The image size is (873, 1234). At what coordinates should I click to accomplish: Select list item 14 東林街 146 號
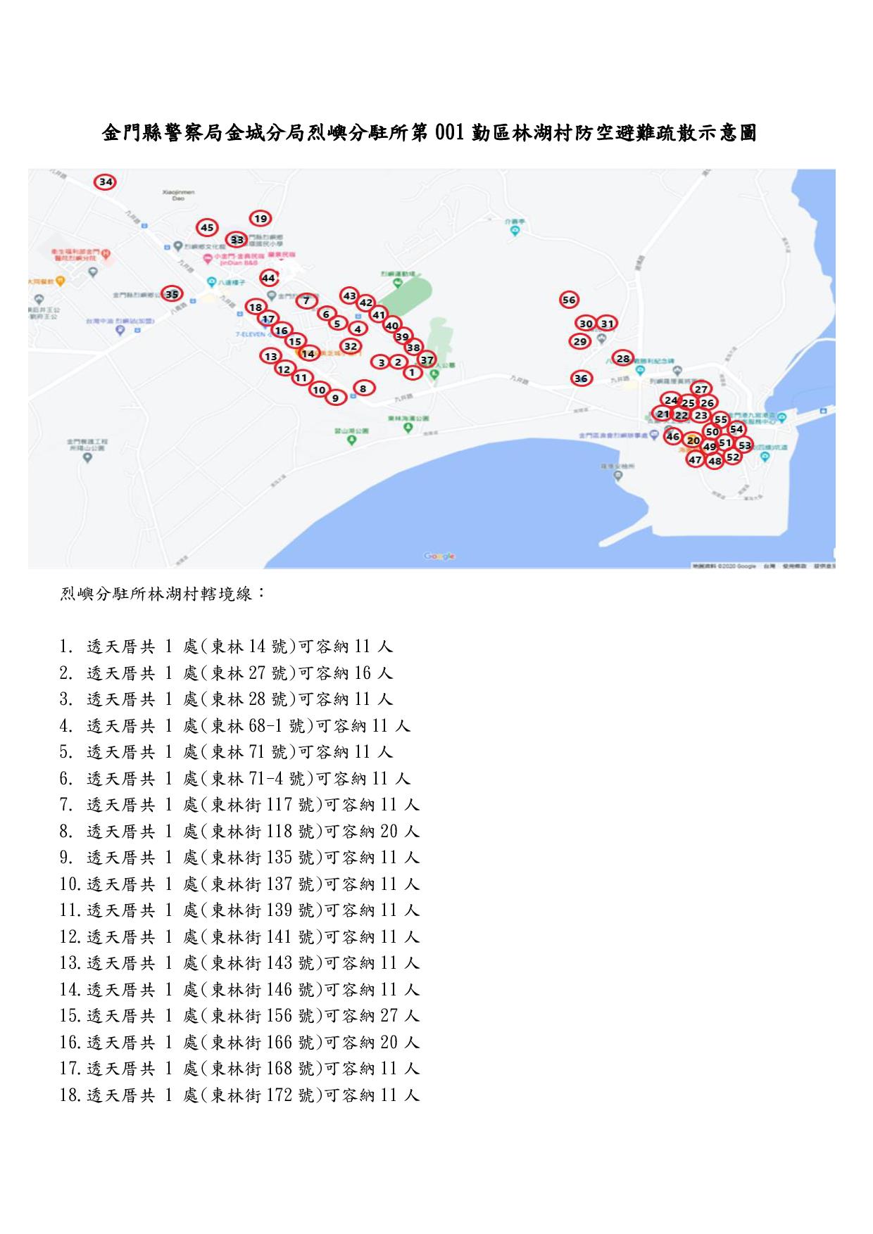(239, 989)
